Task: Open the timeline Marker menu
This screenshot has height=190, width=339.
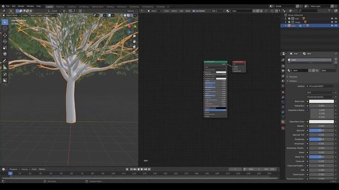Action: (x=42, y=169)
